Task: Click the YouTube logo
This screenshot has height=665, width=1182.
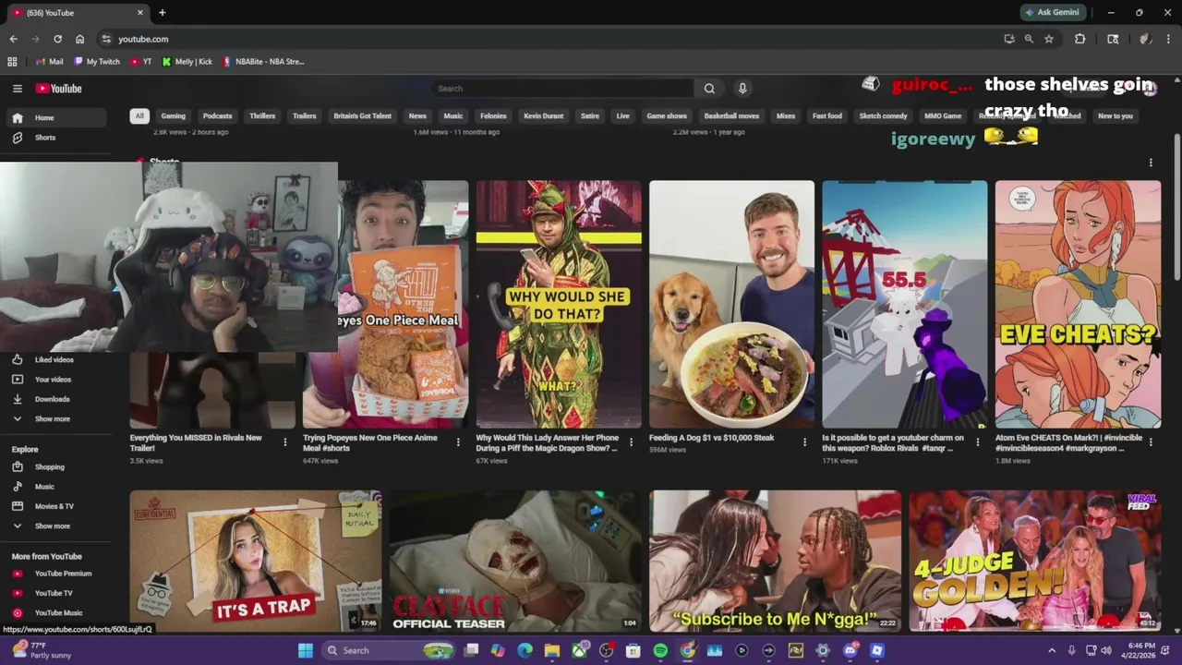Action: (59, 89)
